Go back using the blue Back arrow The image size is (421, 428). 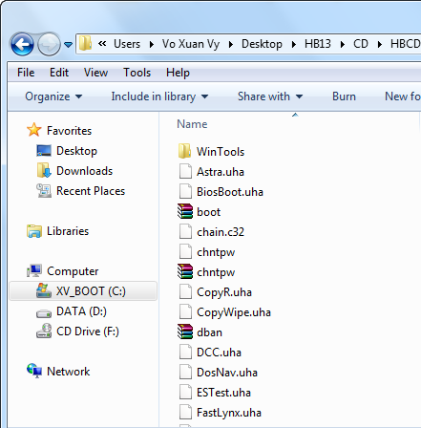point(22,44)
